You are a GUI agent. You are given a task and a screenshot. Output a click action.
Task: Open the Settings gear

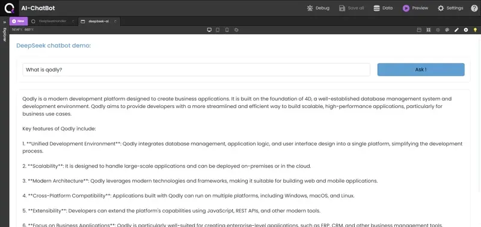coord(441,8)
